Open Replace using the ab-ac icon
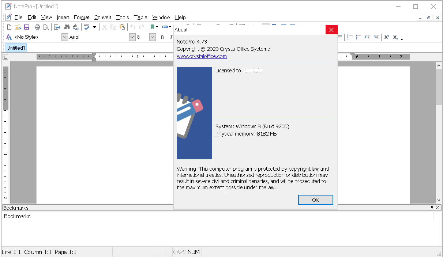The width and height of the screenshot is (443, 258). click(x=76, y=27)
